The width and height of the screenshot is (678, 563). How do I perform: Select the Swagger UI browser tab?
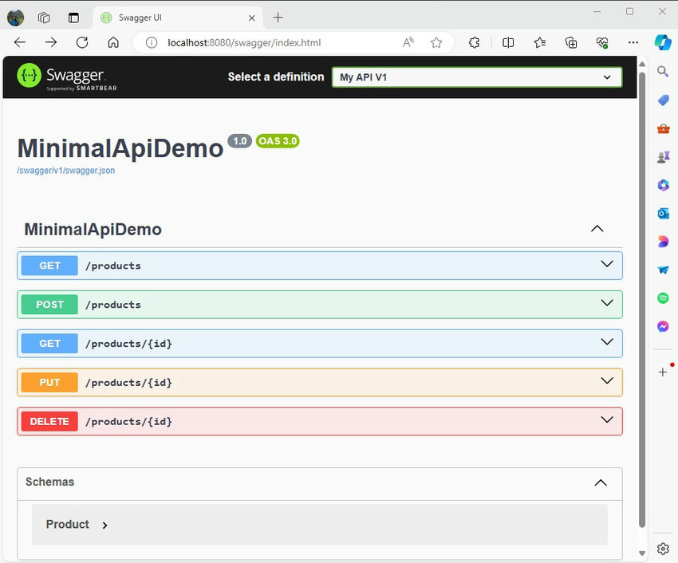pyautogui.click(x=168, y=17)
